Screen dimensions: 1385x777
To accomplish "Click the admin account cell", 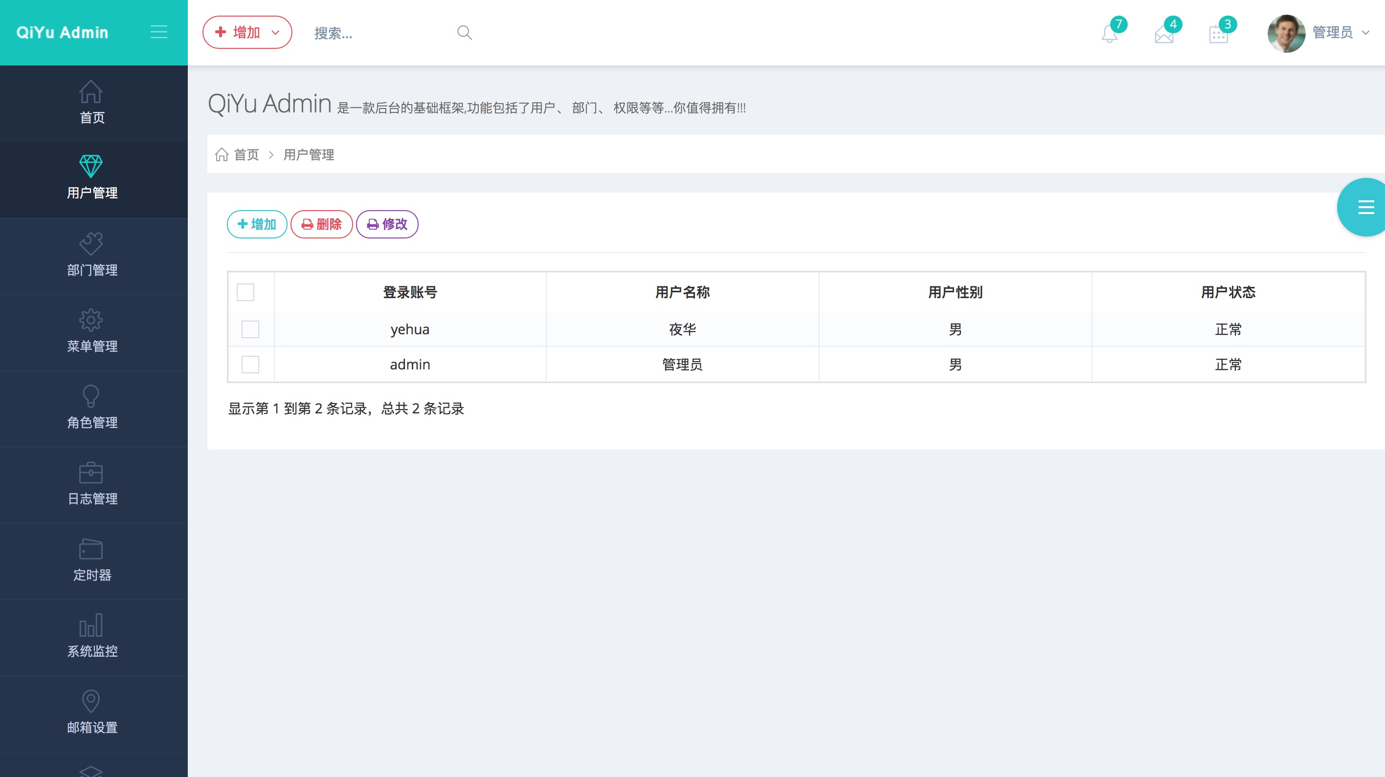I will pos(410,365).
